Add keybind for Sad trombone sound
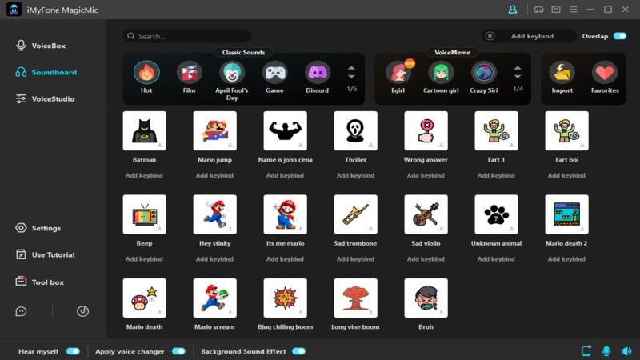640x360 pixels. 355,259
